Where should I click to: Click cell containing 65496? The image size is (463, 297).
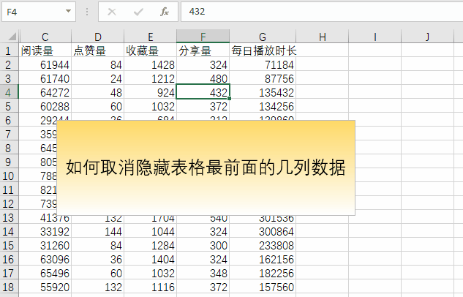[45, 273]
